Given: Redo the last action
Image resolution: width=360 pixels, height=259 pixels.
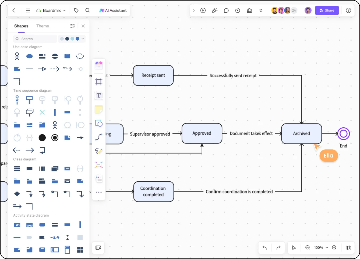Looking at the screenshot, I should (x=278, y=248).
